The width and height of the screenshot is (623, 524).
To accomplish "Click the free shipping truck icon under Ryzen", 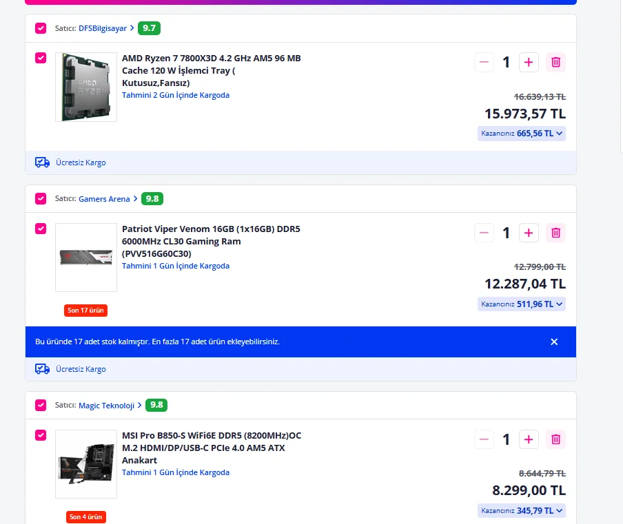I will click(42, 163).
